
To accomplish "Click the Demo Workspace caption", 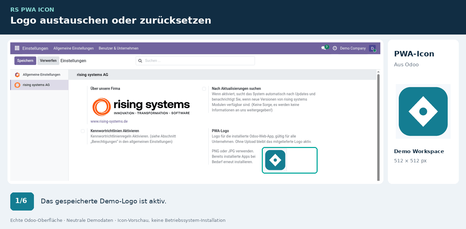I will pos(419,151).
